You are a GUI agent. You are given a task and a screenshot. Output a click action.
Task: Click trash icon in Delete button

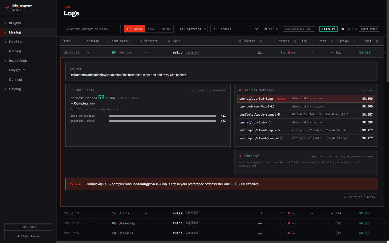345,197
